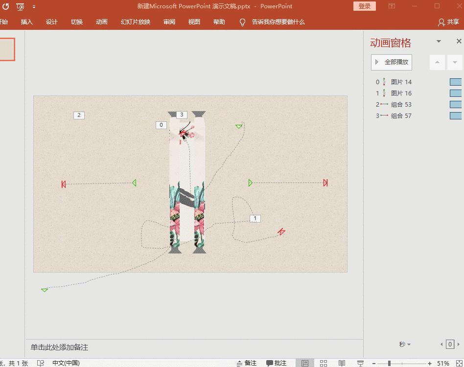
Task: Switch to the 动画 ribbon tab
Action: (101, 22)
